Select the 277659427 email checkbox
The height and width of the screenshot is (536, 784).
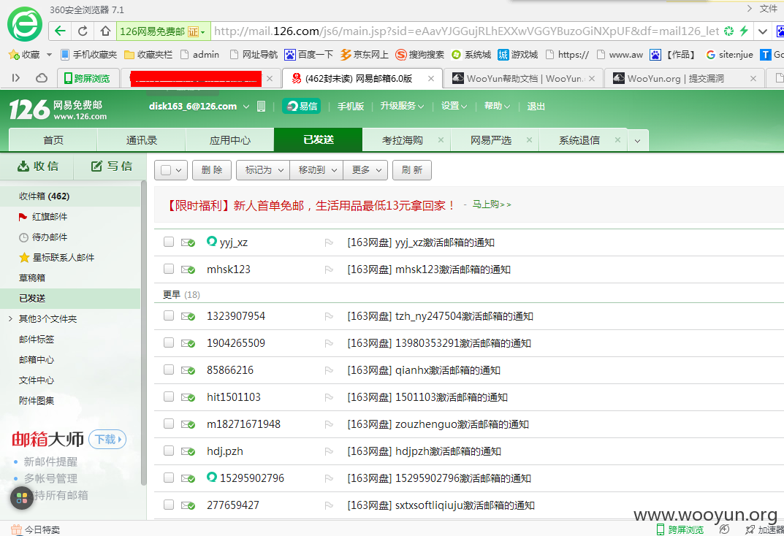tap(169, 505)
